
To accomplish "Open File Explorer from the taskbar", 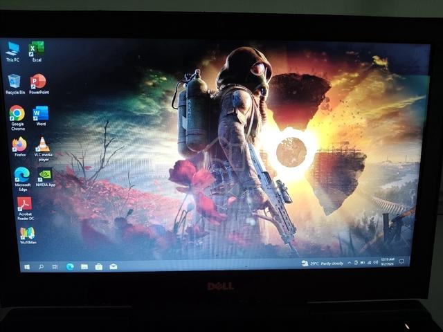I will click(x=84, y=267).
